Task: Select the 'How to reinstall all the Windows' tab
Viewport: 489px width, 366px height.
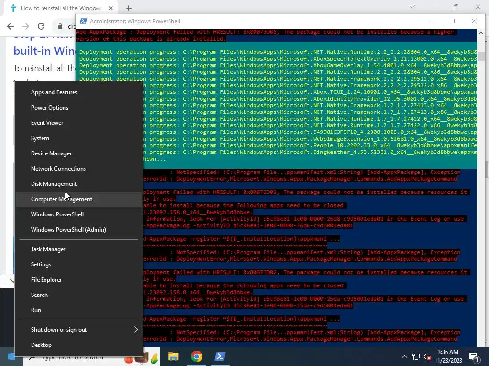Action: [x=61, y=8]
